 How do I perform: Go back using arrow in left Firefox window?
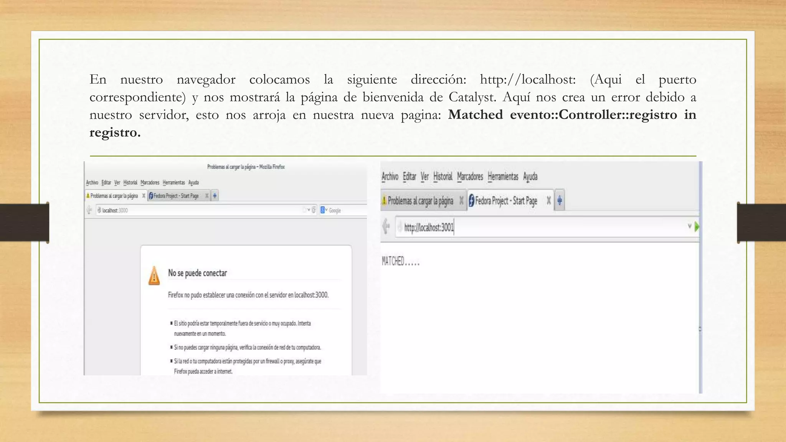point(89,210)
